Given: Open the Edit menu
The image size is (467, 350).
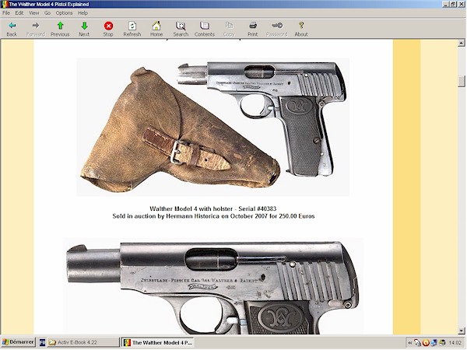Looking at the screenshot, I should (x=19, y=12).
